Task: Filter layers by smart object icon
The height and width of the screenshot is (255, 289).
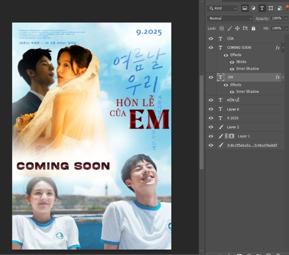Action: pyautogui.click(x=280, y=8)
